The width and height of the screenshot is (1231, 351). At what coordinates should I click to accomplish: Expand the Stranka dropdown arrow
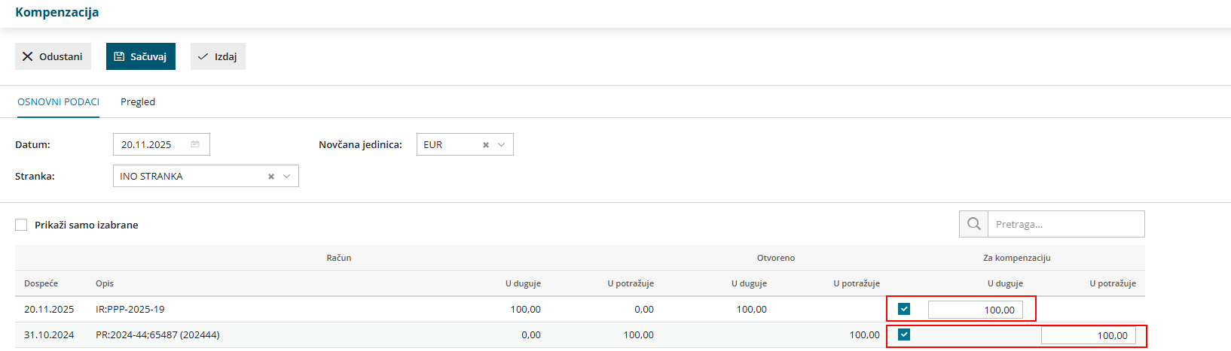(286, 177)
